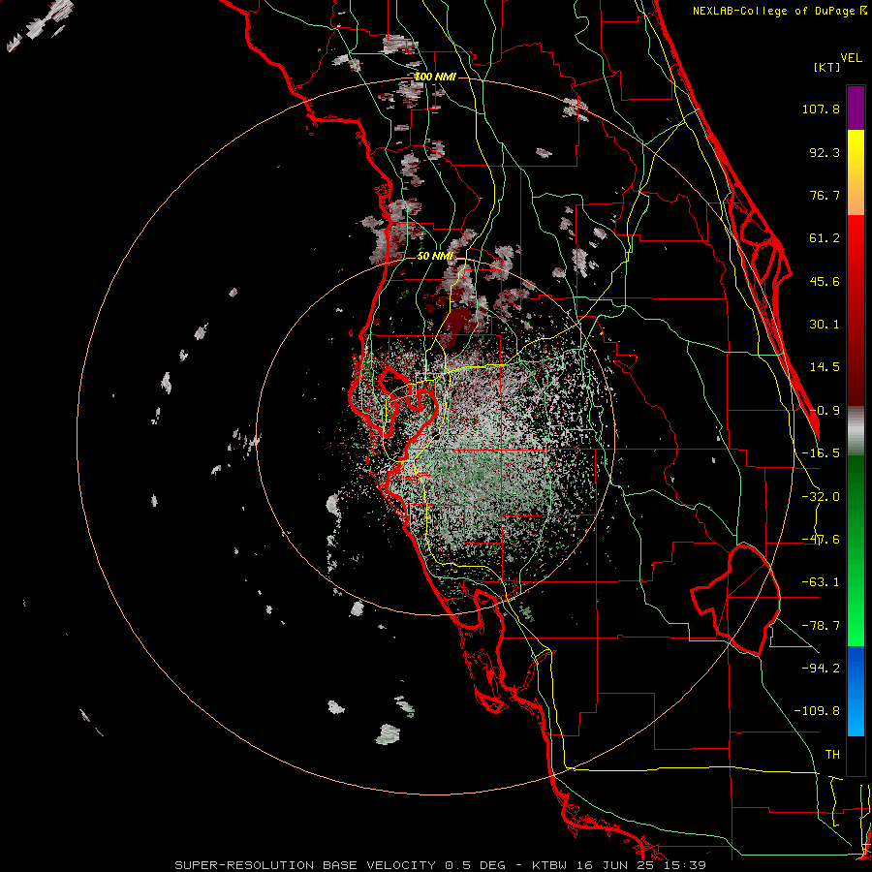This screenshot has width=872, height=872.
Task: Click the -109.8 value on velocity scale
Action: (x=817, y=711)
